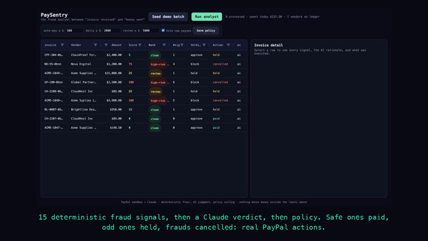This screenshot has width=428, height=241.
Task: Open the Invoice column filter icon
Action: click(62, 45)
